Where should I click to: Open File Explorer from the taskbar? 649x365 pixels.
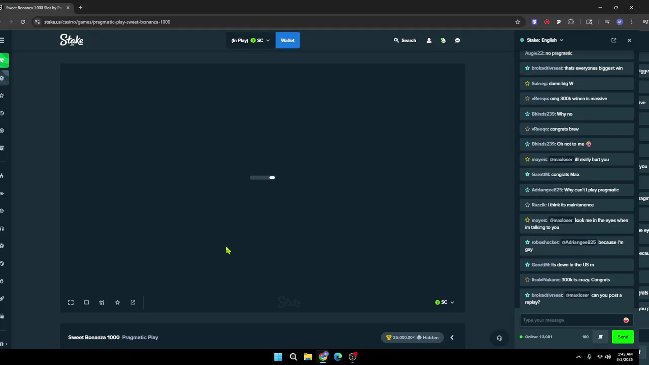pyautogui.click(x=308, y=357)
